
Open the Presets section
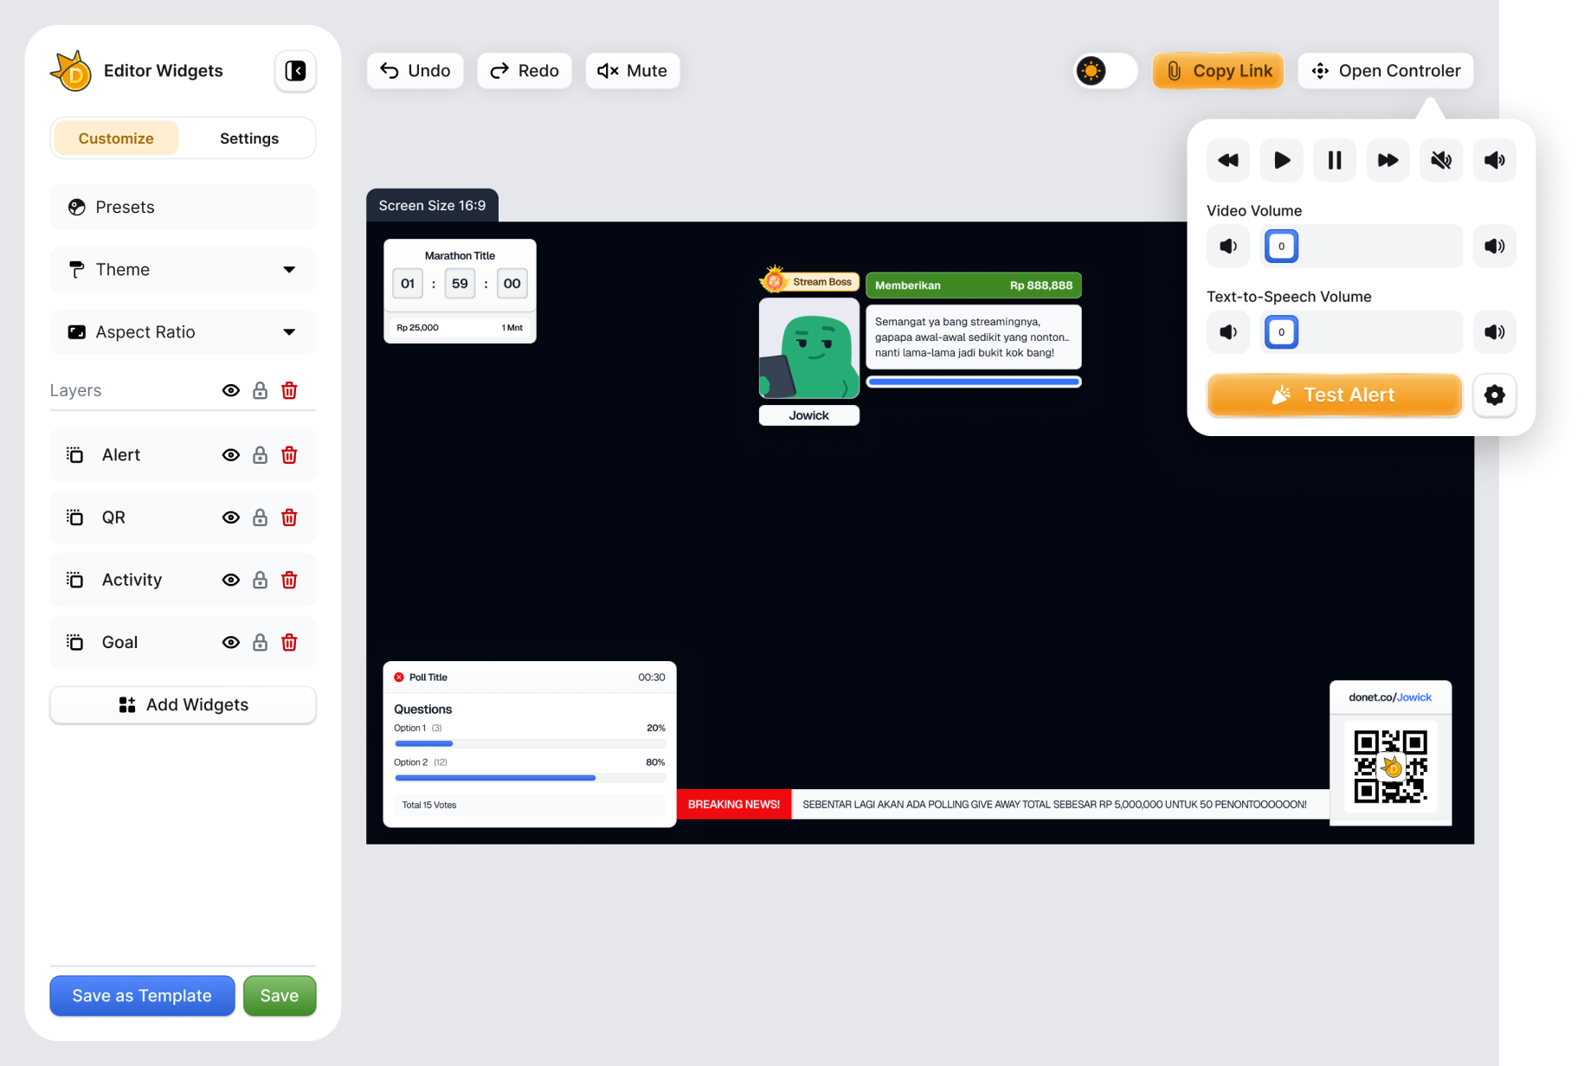(x=183, y=208)
